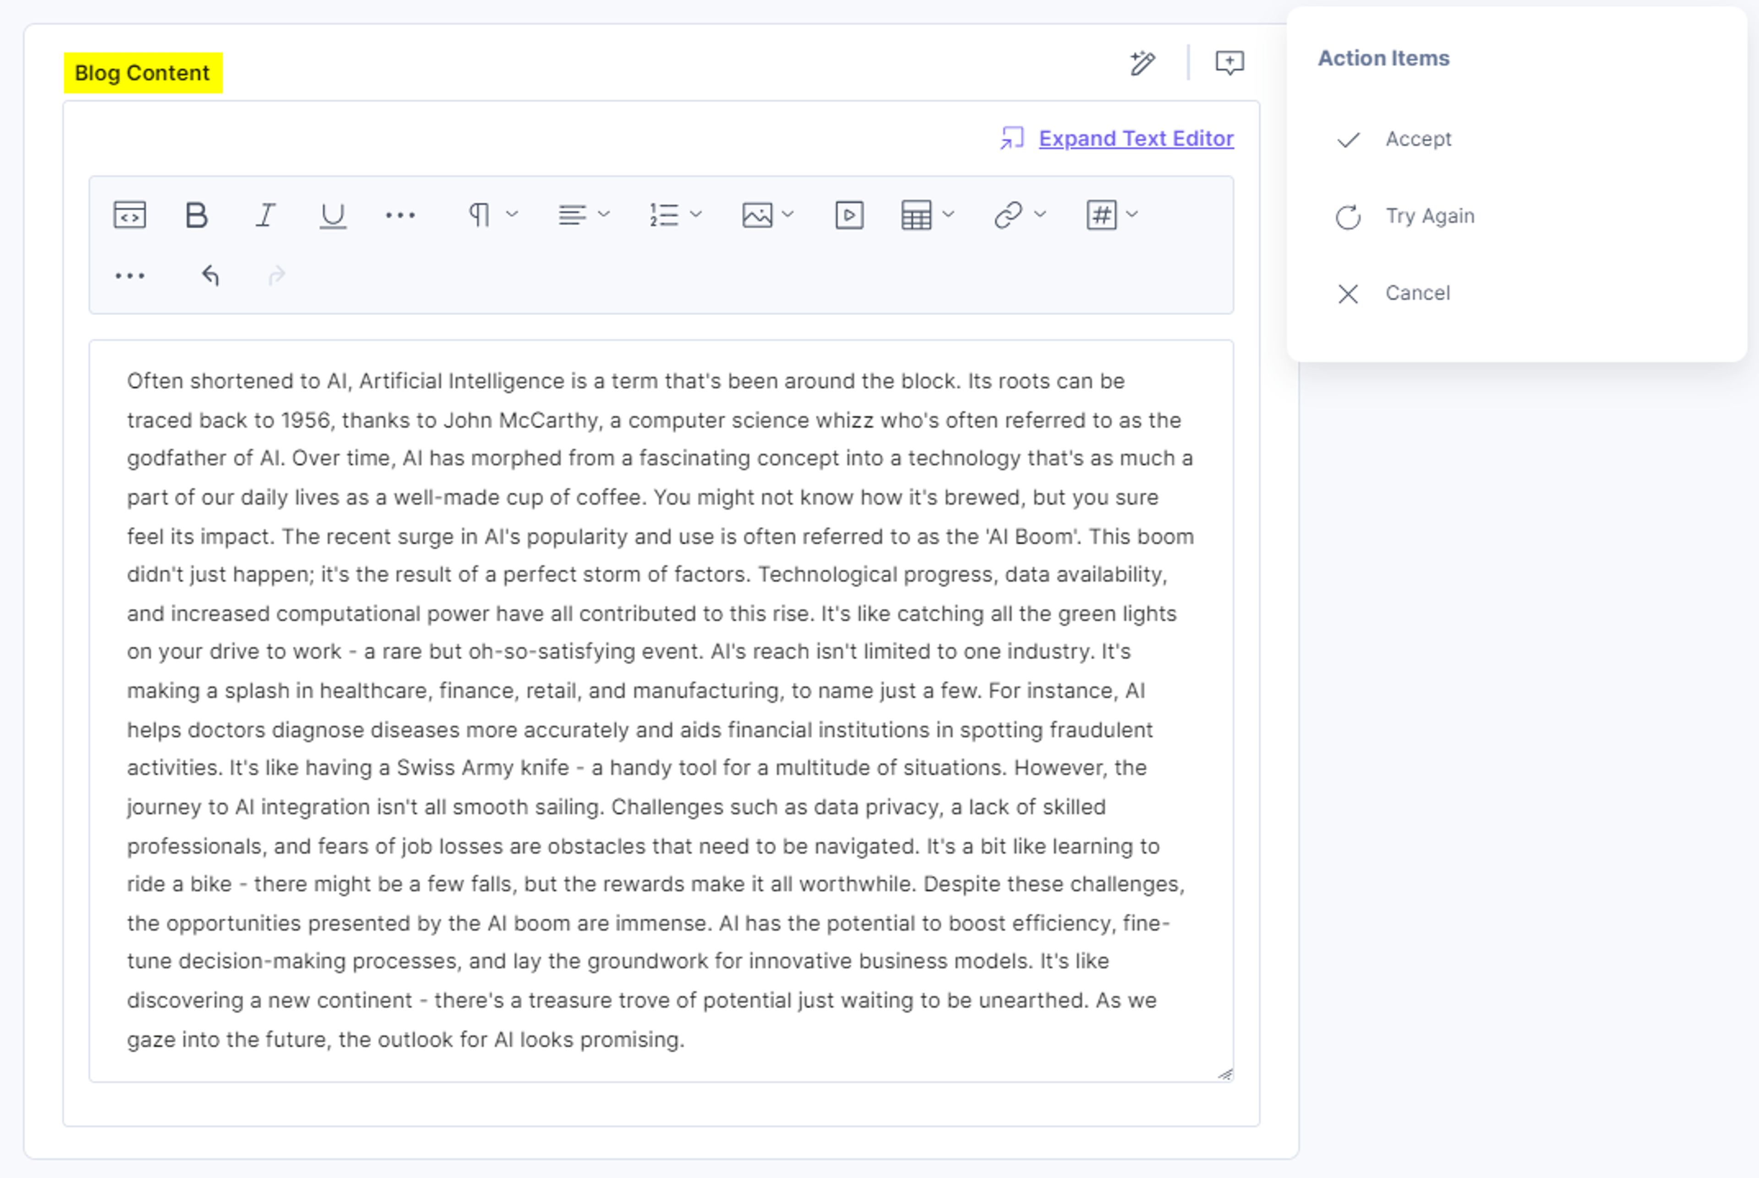Undo the last edit
The height and width of the screenshot is (1178, 1759).
(x=210, y=276)
